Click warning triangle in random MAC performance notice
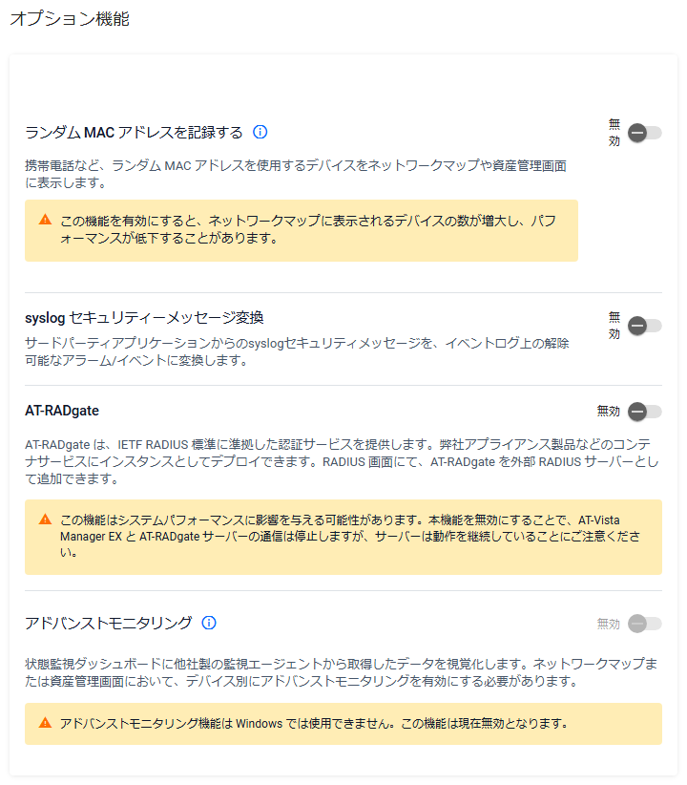Viewport: 687px width, 785px height. 45,220
